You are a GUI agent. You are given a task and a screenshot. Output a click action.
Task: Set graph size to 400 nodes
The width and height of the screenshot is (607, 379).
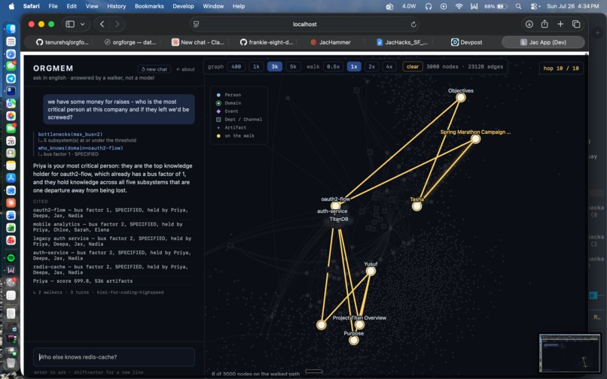pos(236,66)
